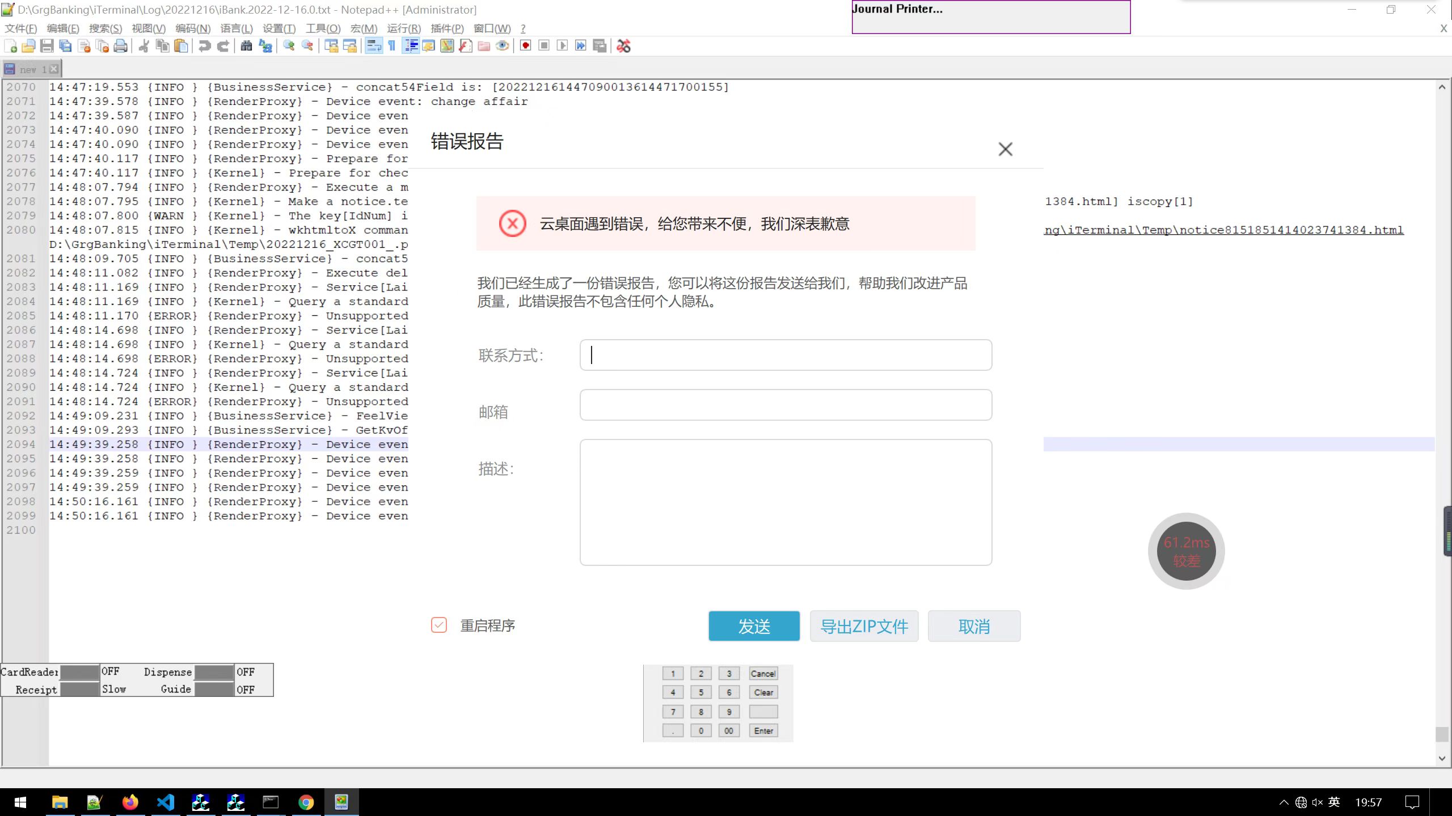1452x816 pixels.
Task: Expand the system tray hidden icons chevron
Action: (1284, 802)
